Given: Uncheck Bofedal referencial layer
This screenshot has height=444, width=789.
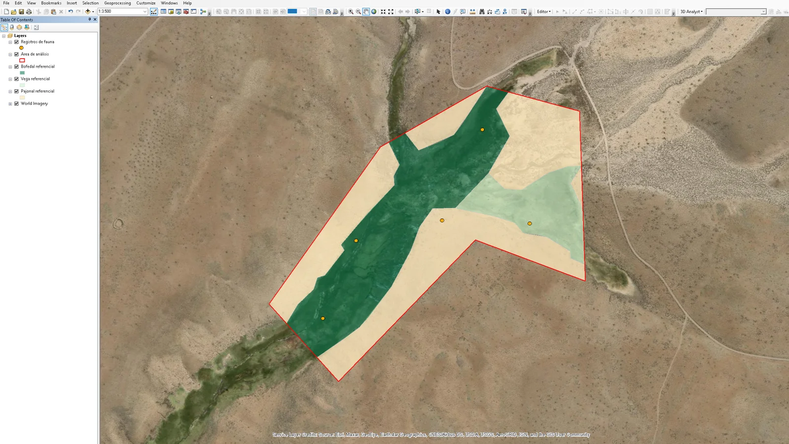Looking at the screenshot, I should [x=16, y=67].
